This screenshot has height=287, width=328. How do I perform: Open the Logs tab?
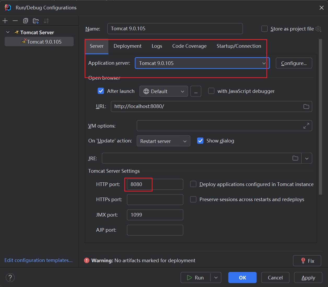point(157,46)
